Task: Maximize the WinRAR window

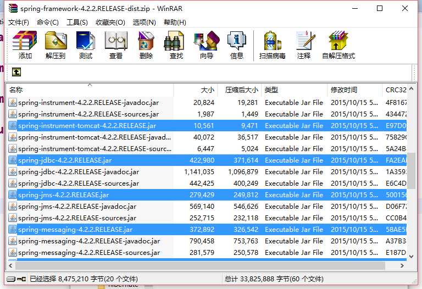Action: point(380,8)
